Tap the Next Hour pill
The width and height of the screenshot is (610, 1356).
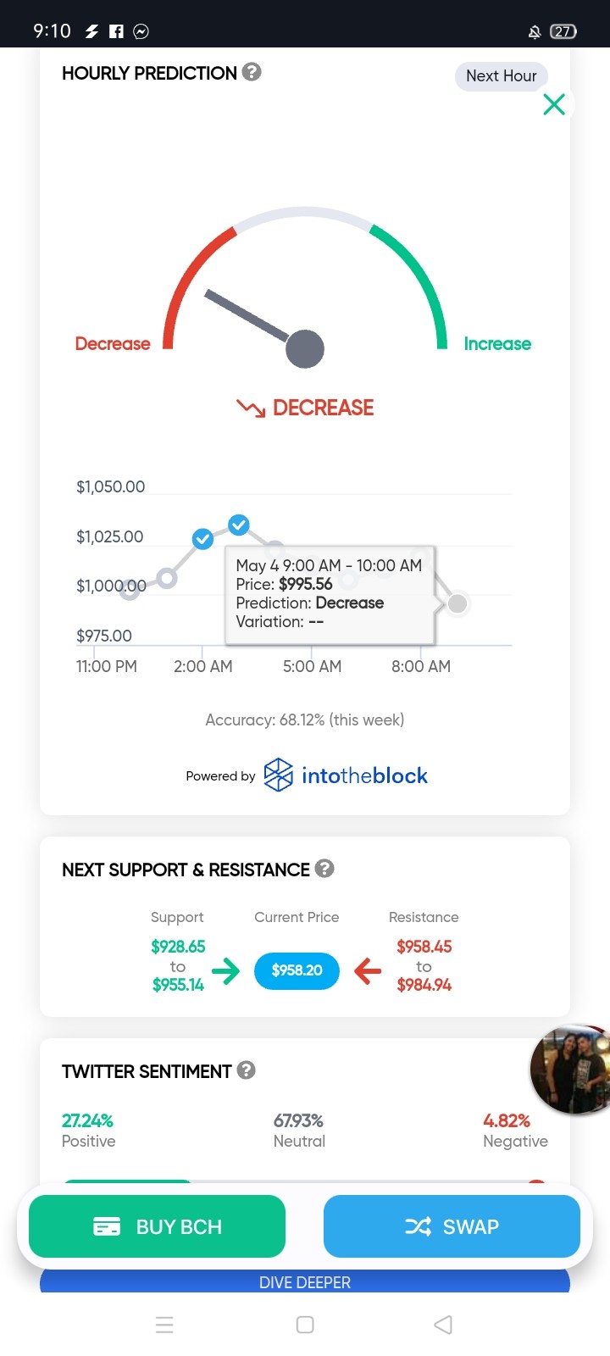tap(502, 76)
